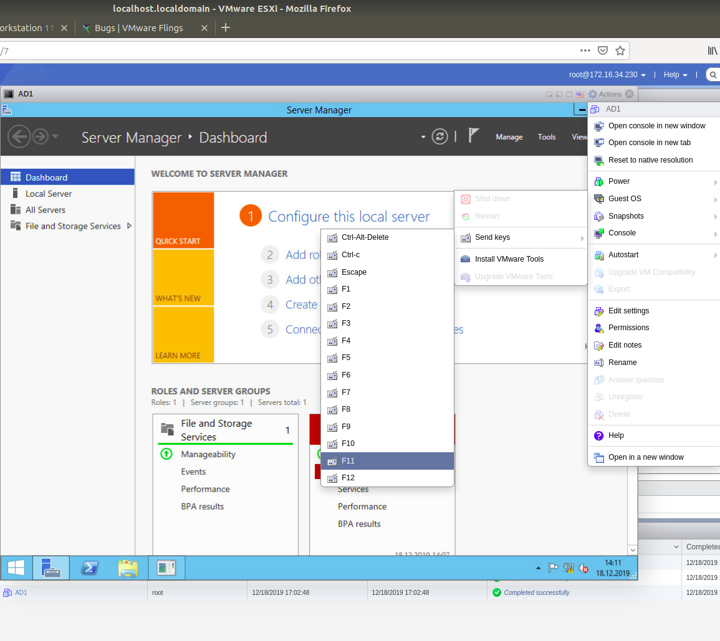Click the Completed successfully task link

(x=536, y=592)
